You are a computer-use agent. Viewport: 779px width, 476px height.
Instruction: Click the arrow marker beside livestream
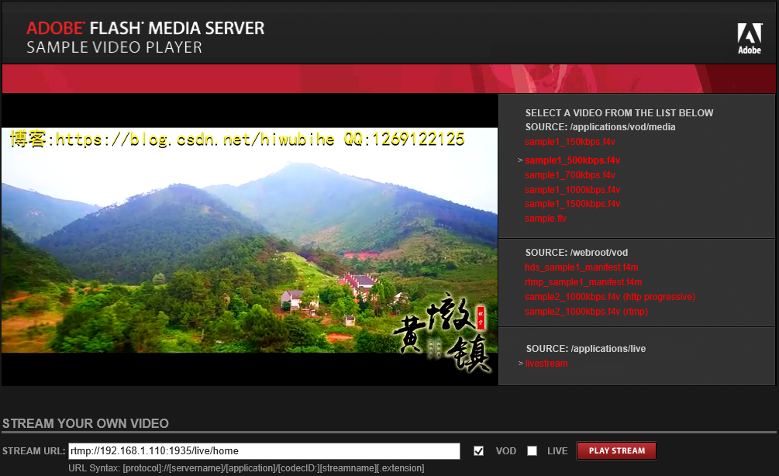click(519, 363)
